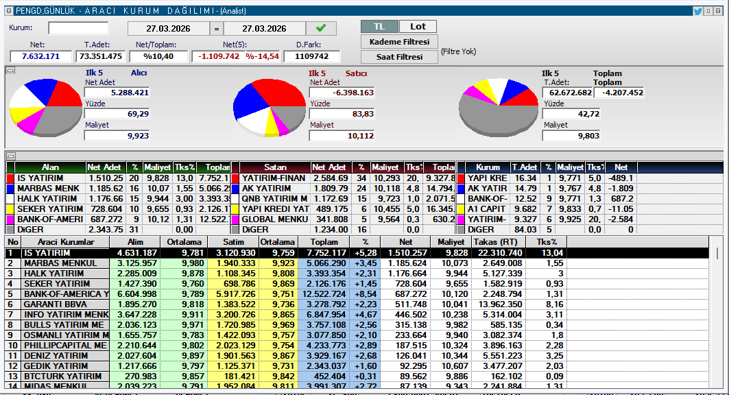Switch to Lot display mode

(418, 27)
